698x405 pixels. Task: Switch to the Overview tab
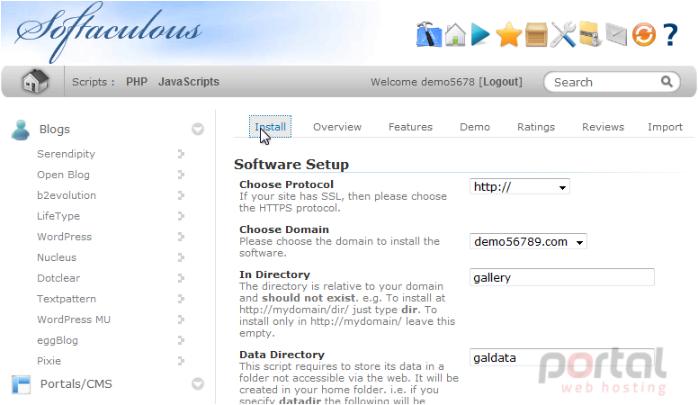(337, 127)
